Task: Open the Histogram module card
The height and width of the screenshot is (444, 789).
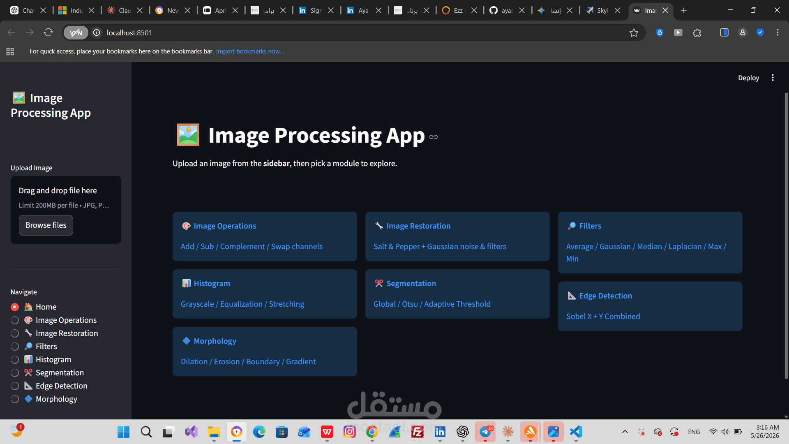Action: [x=265, y=294]
